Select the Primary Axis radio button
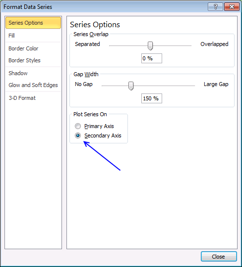Image resolution: width=242 pixels, height=267 pixels. coord(78,126)
